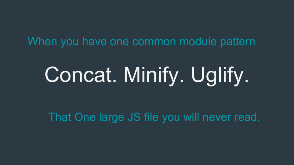Click the word 'file' in the bottom line
The image size is (294, 165).
point(150,117)
